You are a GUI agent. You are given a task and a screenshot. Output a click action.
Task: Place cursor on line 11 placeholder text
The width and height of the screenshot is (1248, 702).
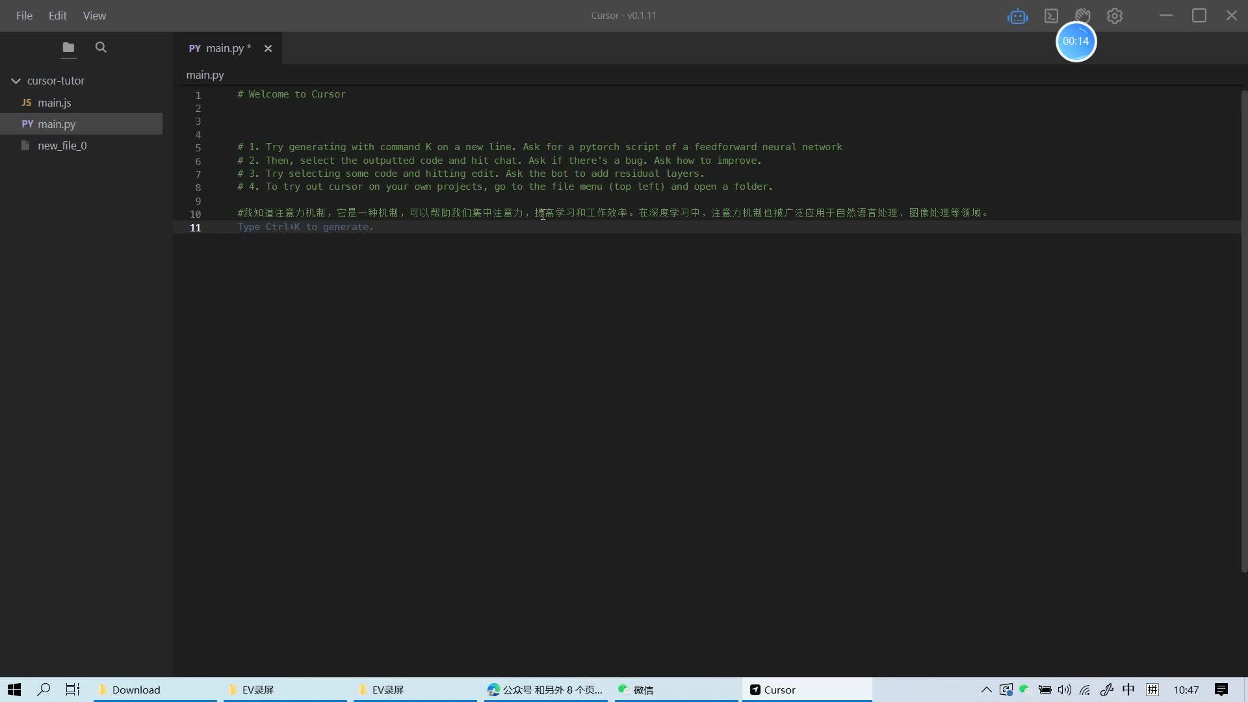[305, 227]
